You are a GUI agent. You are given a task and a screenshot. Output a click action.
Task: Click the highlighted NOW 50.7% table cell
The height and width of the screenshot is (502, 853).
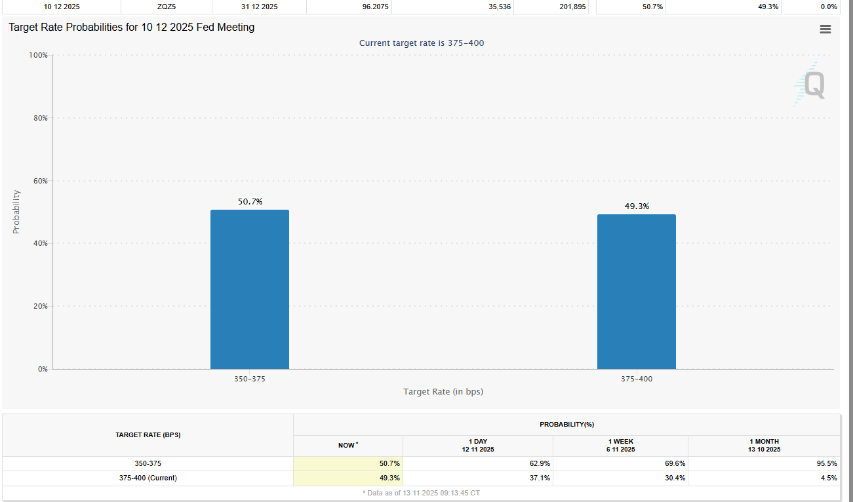pos(348,464)
